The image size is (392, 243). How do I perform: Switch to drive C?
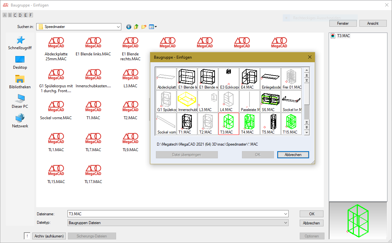pyautogui.click(x=15, y=15)
